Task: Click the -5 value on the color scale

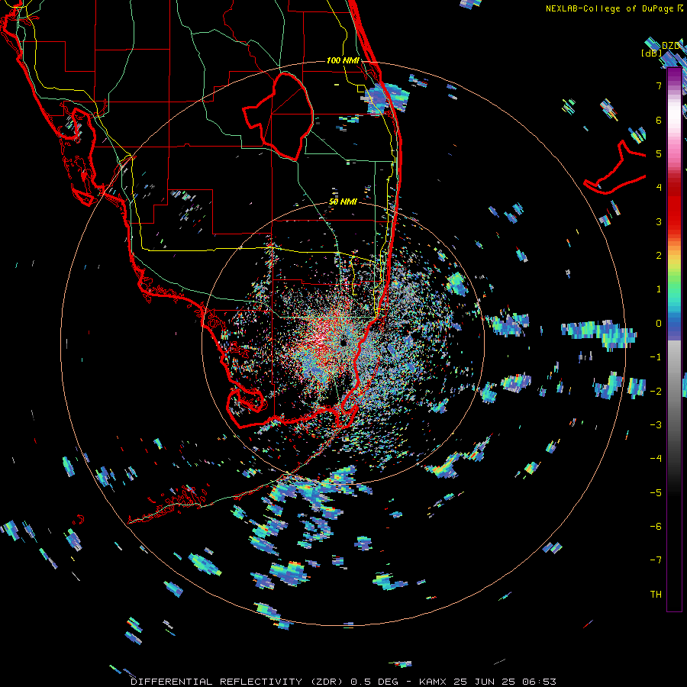Action: [x=656, y=493]
